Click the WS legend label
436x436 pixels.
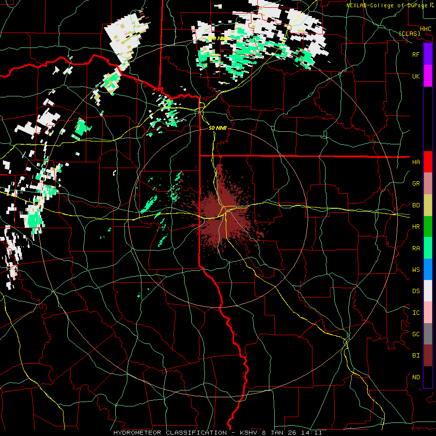416,270
